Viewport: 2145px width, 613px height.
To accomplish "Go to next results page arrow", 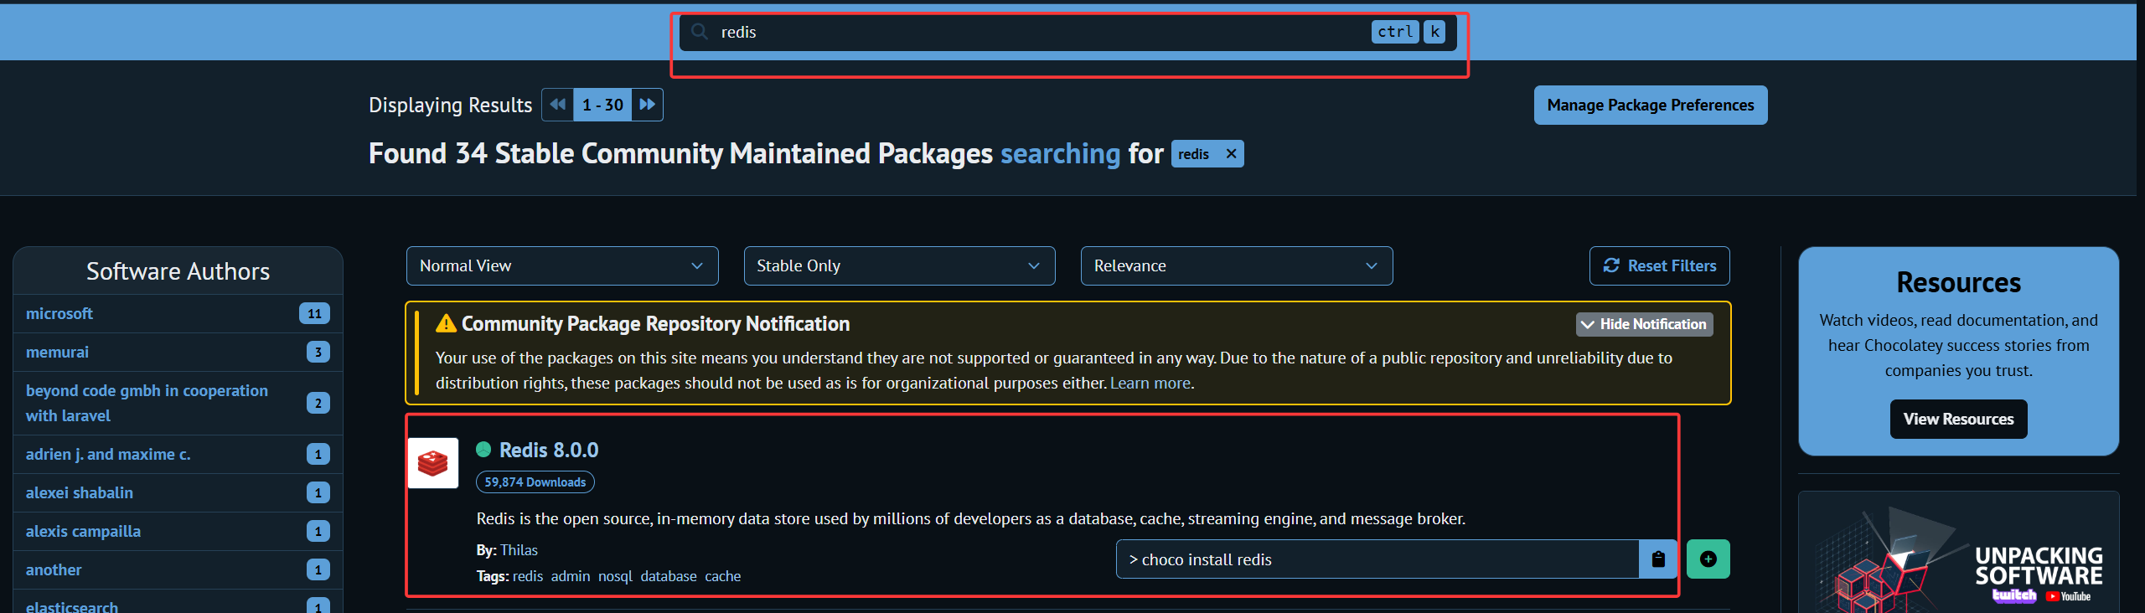I will pos(647,105).
